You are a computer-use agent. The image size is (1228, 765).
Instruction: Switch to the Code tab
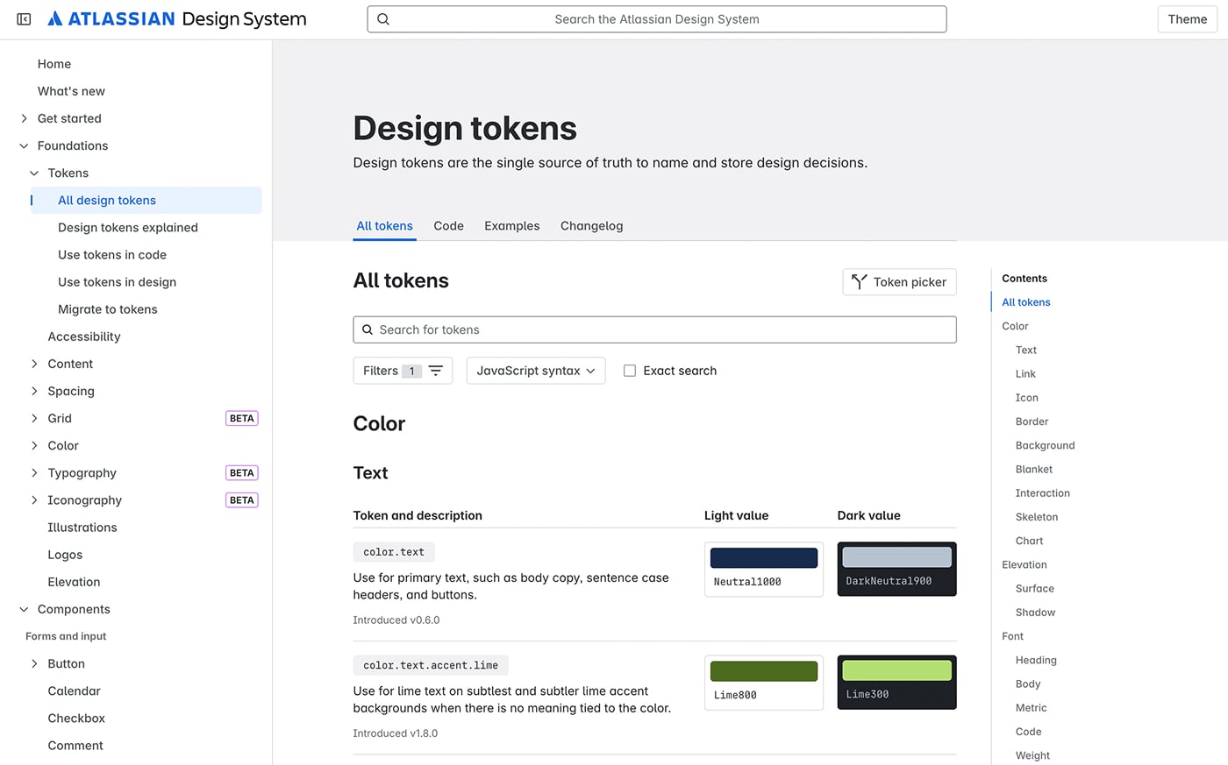(448, 225)
